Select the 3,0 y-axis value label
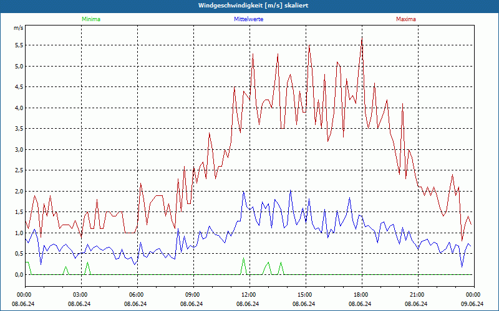Image resolution: width=499 pixels, height=311 pixels. tap(18, 150)
